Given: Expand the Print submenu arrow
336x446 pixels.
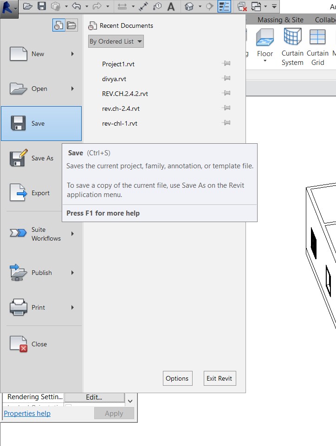Looking at the screenshot, I should (72, 307).
